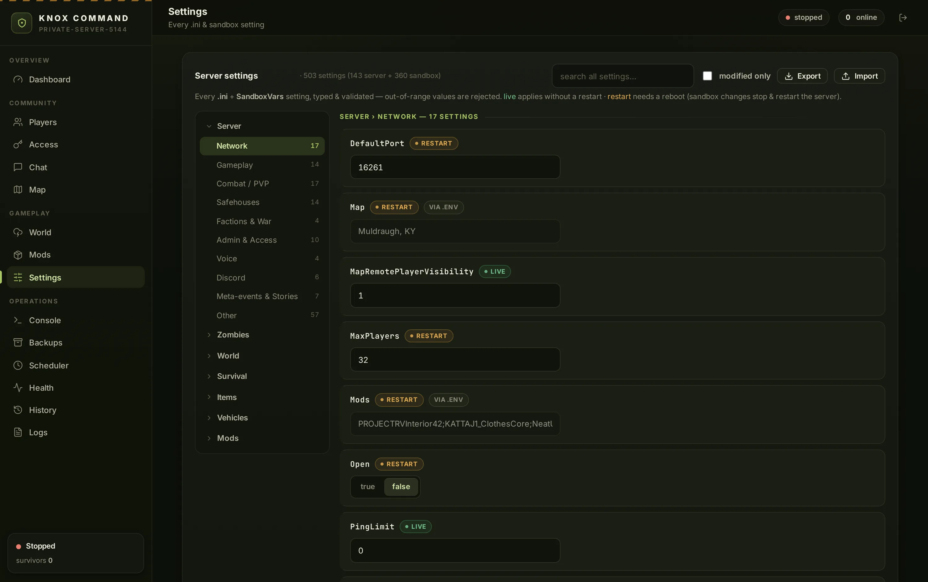Click the VIA .ENV badge beside Map

[444, 207]
